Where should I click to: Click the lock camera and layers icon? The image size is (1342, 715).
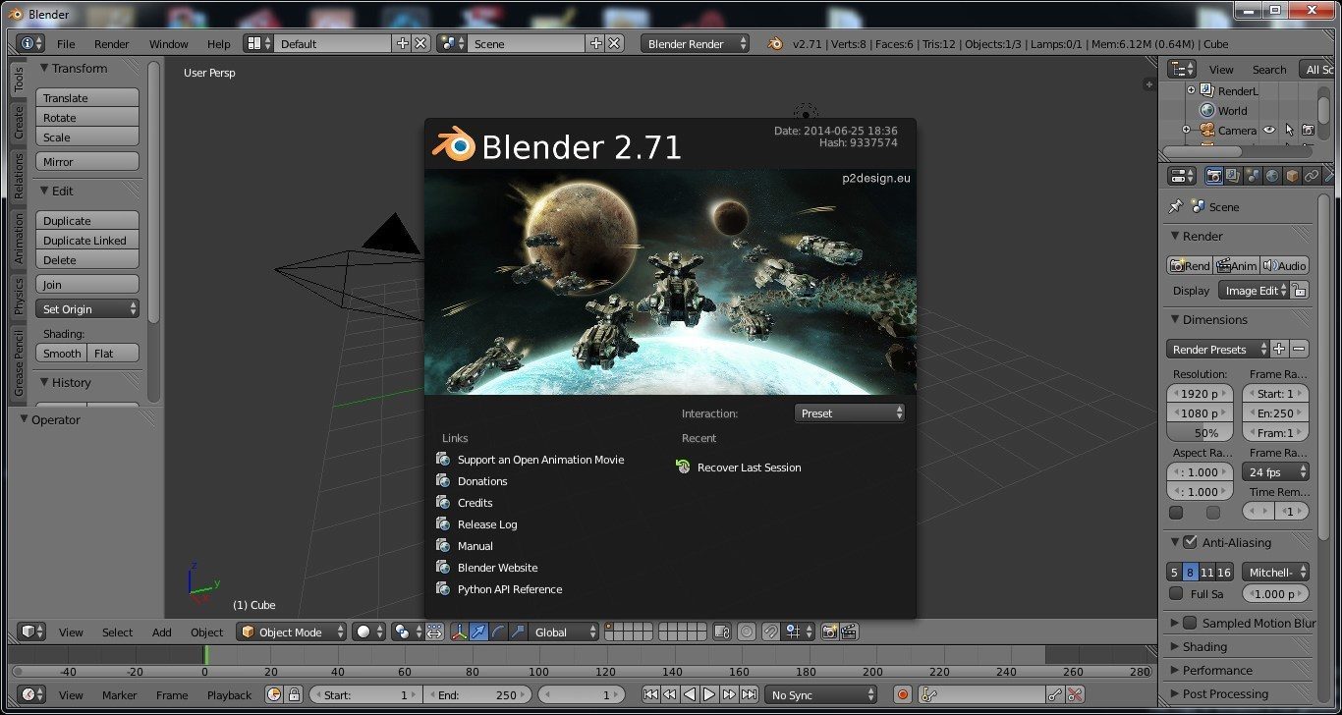point(722,632)
